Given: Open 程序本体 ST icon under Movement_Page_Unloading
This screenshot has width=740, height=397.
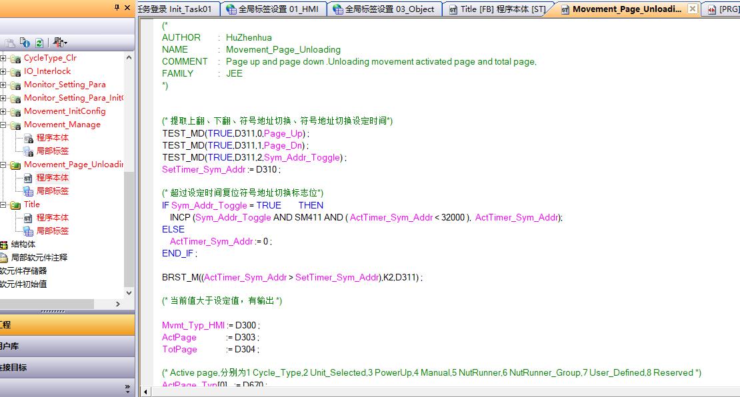Looking at the screenshot, I should (x=28, y=178).
